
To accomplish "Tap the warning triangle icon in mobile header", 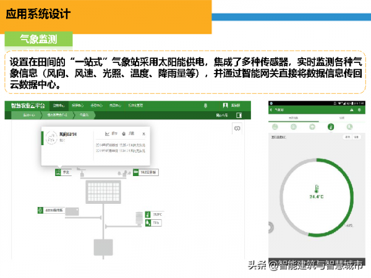I will pos(352,110).
